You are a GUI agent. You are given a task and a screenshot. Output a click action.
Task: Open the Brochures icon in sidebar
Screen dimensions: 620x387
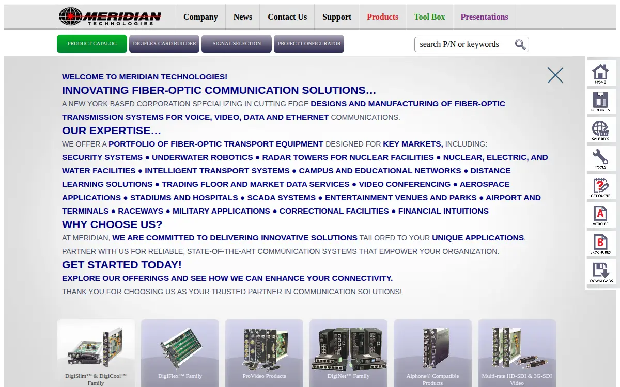click(600, 244)
